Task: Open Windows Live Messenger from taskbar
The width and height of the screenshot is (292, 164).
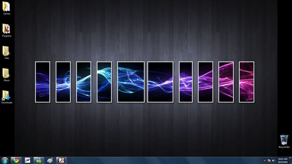Action: coord(39,160)
